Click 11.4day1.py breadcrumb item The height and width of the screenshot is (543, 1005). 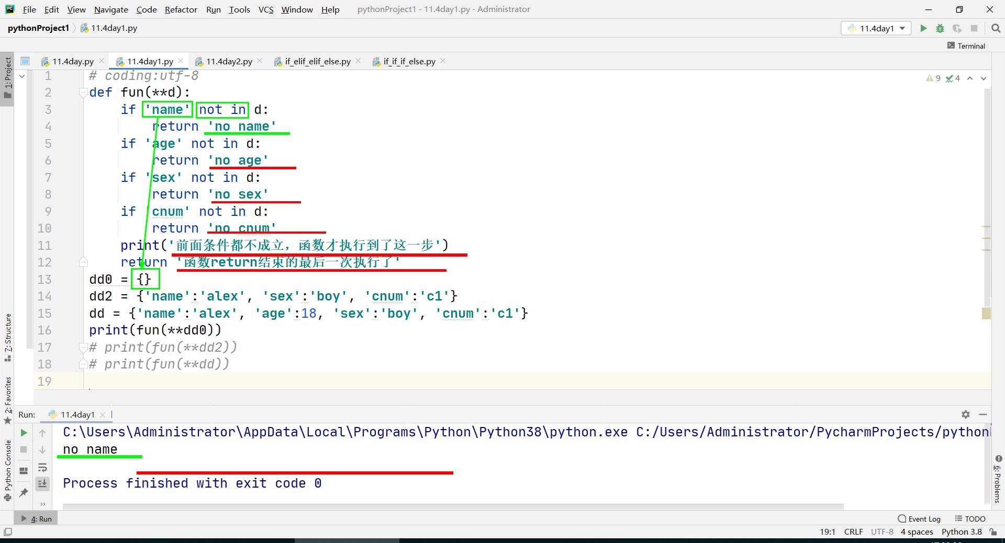(109, 28)
